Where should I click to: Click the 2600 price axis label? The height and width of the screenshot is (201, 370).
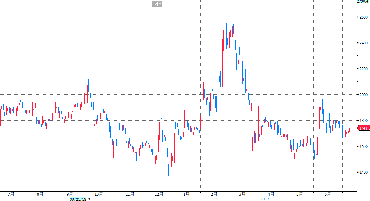[364, 17]
